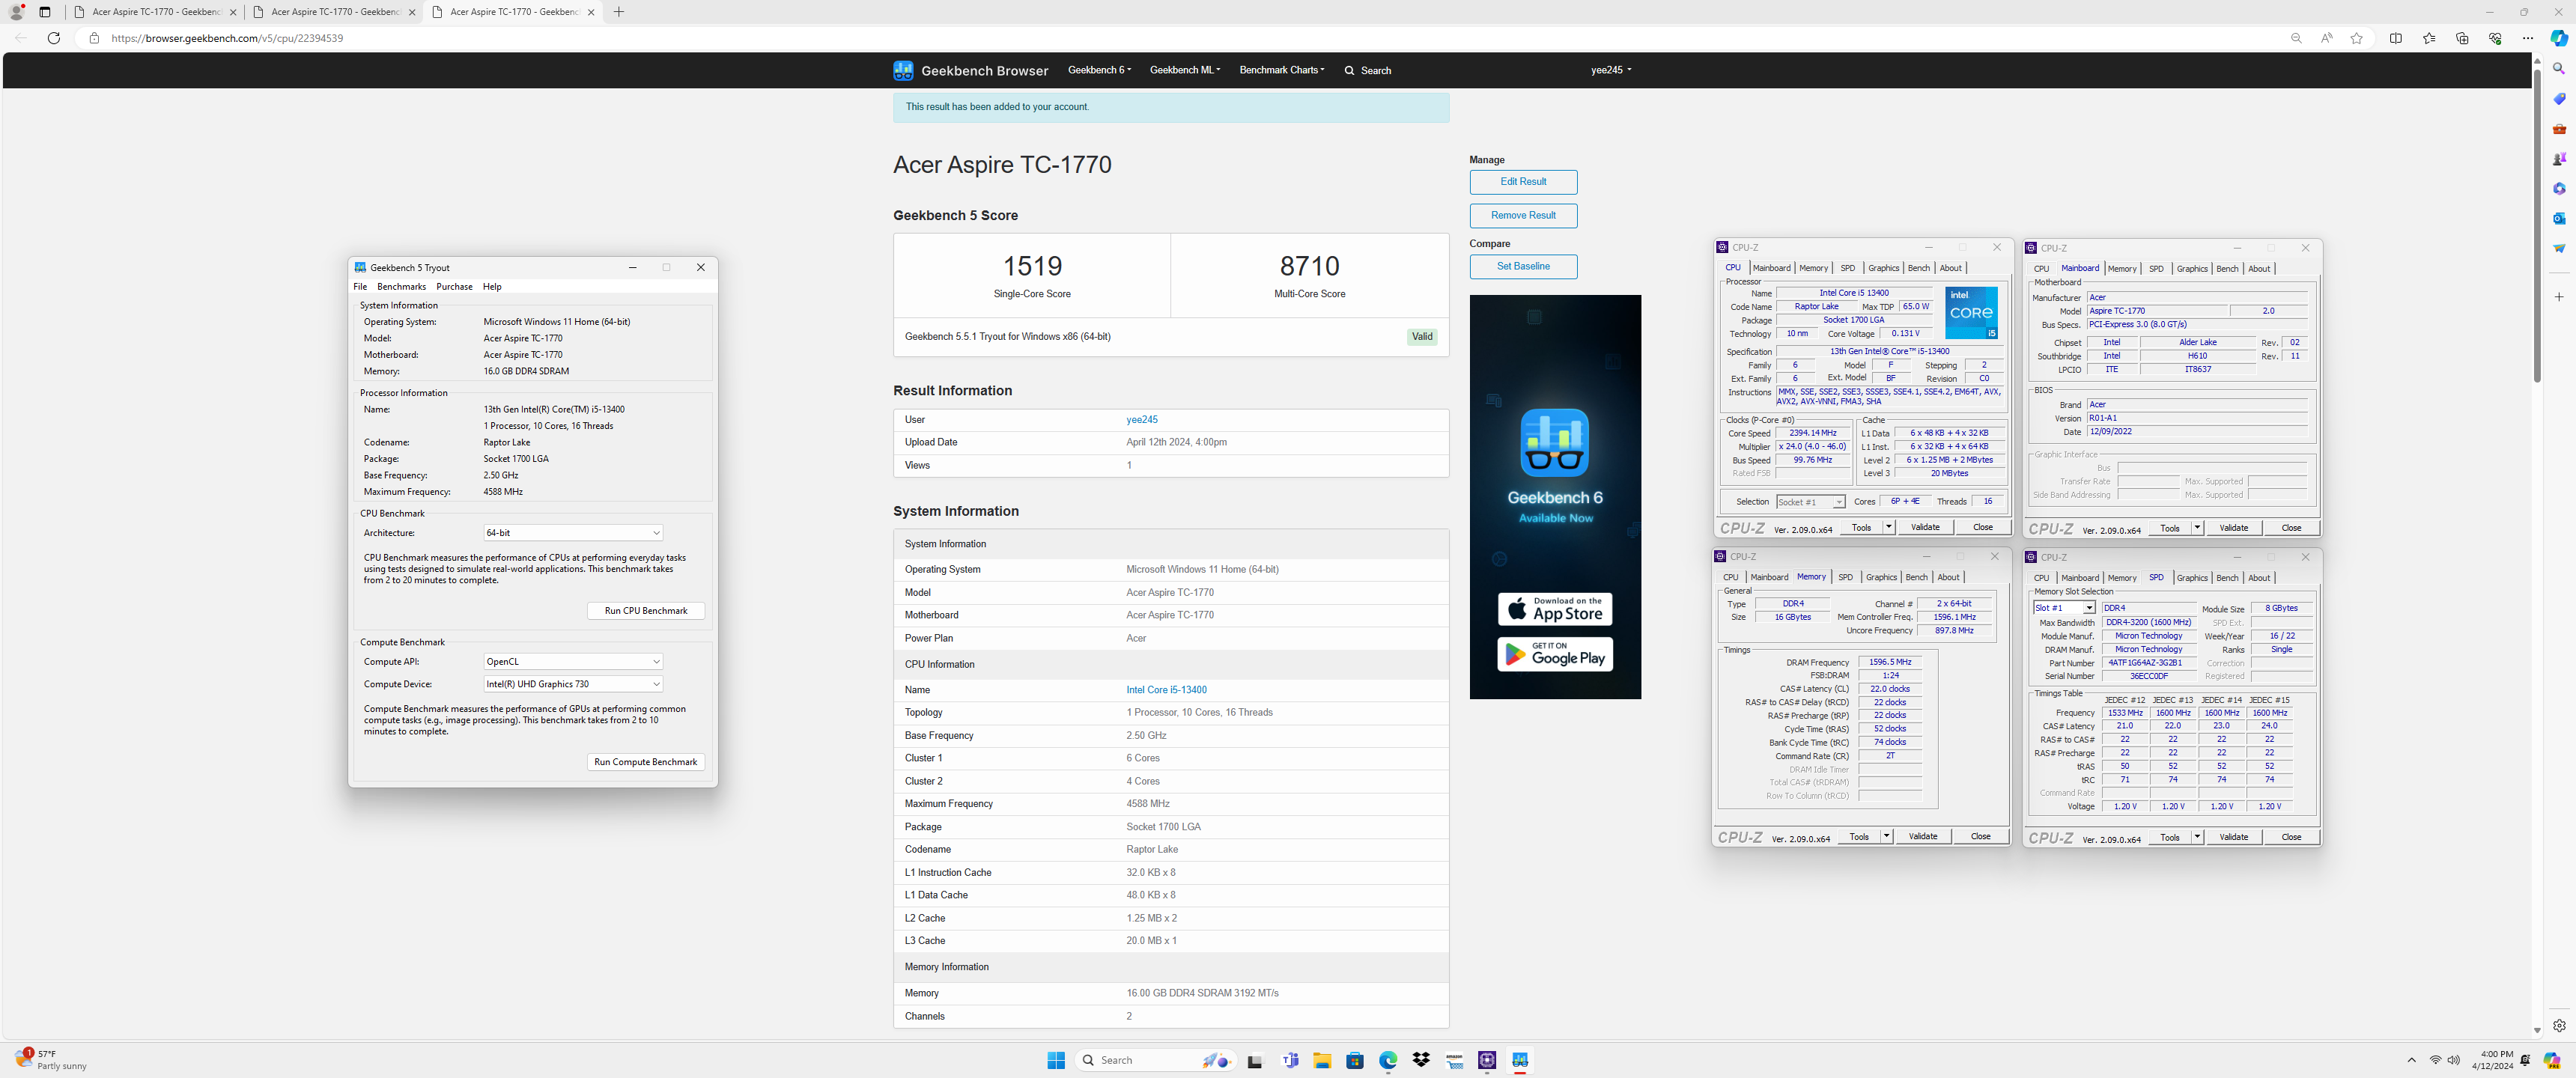Click Validate in CPU-Z Mainboard window
This screenshot has height=1078, width=2576.
click(x=2233, y=528)
